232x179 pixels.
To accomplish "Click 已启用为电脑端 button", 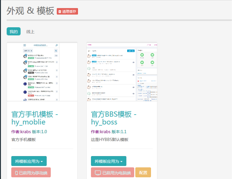I will (x=113, y=172).
